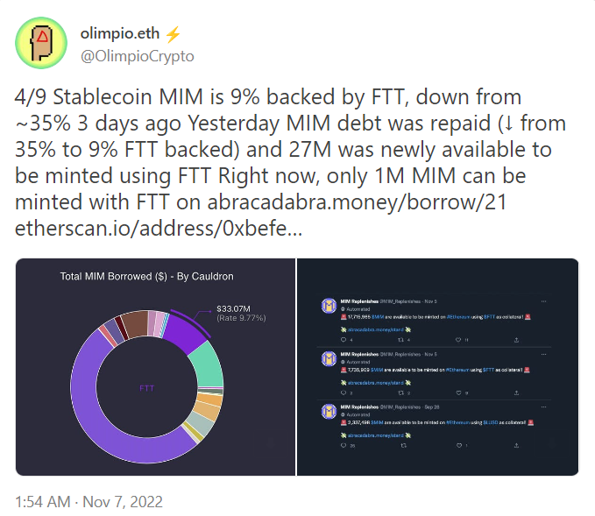The image size is (595, 516).
Task: Click the olimpio.eth display name
Action: (x=120, y=33)
